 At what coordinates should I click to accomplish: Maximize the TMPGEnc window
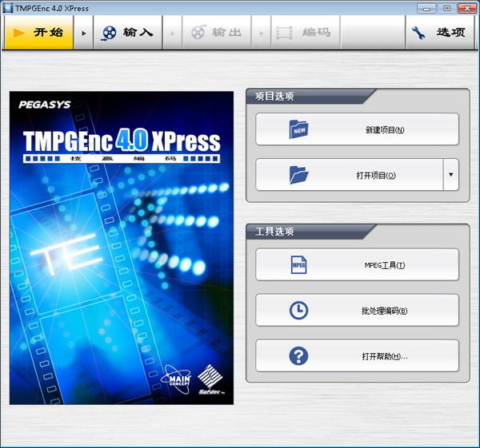446,9
